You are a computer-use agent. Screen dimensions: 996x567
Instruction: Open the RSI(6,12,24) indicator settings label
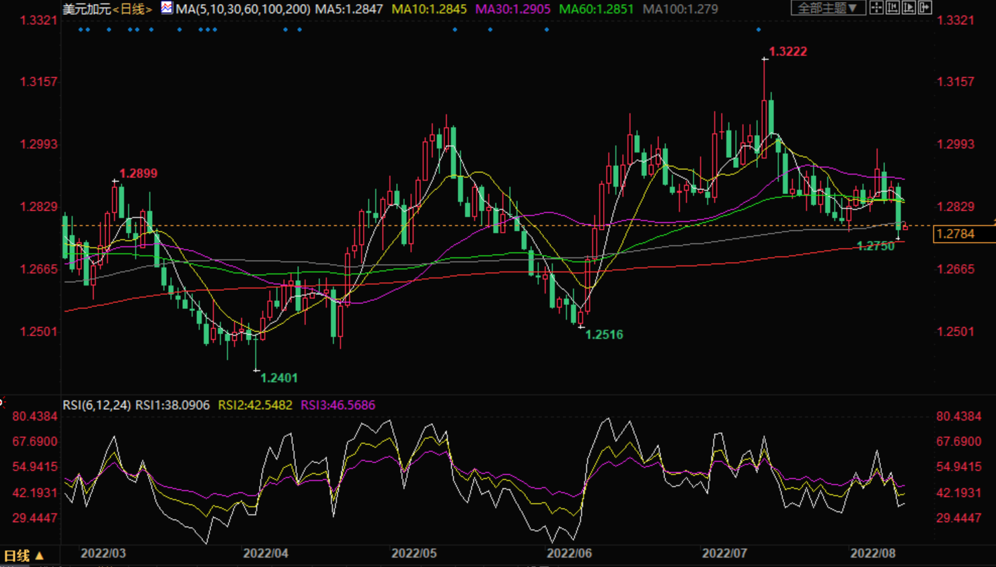point(97,405)
